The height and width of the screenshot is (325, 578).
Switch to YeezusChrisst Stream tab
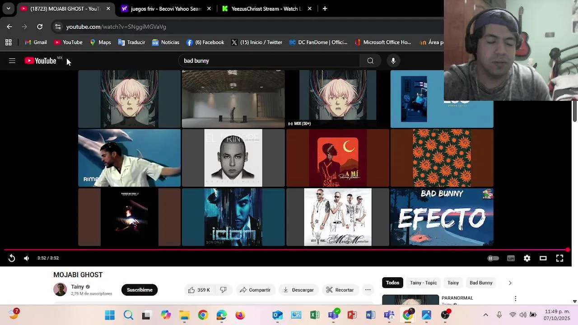pyautogui.click(x=266, y=9)
